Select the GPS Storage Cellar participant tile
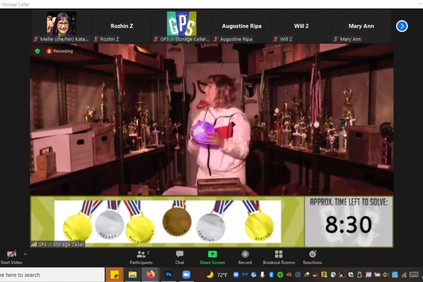 pos(182,24)
